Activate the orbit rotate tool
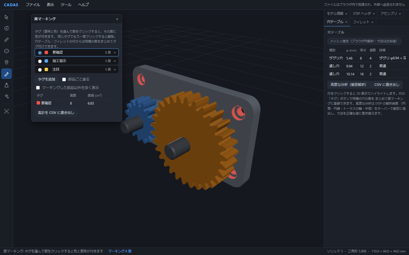 click(7, 28)
